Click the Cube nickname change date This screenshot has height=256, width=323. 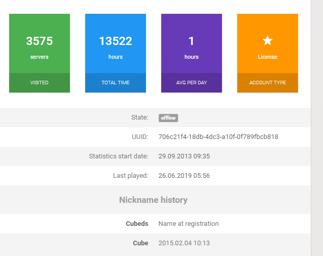coord(184,243)
